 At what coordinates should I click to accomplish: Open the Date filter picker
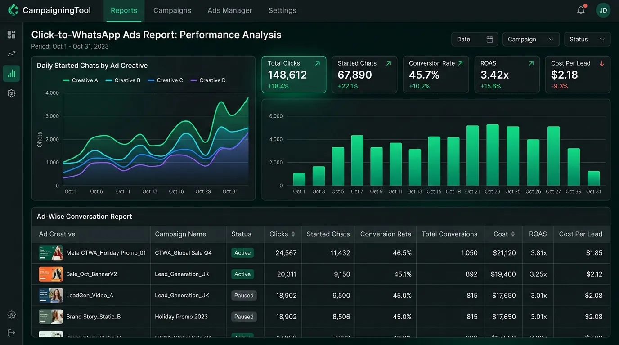click(475, 40)
